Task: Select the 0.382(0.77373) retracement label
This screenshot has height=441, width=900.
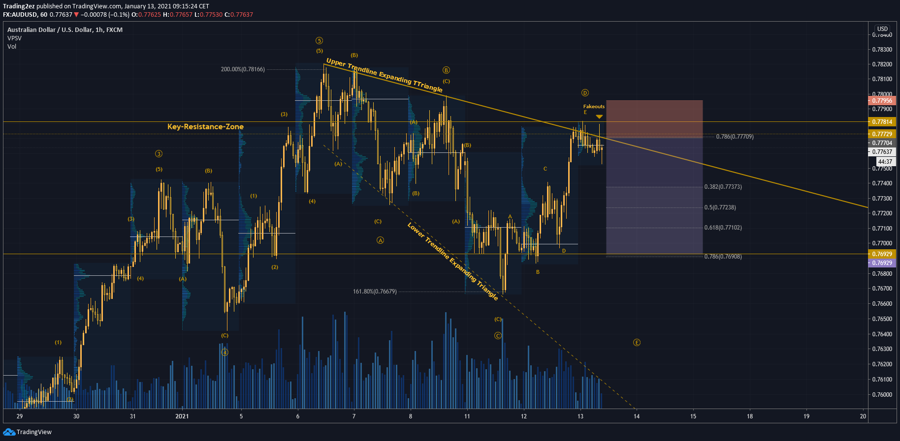Action: coord(723,187)
